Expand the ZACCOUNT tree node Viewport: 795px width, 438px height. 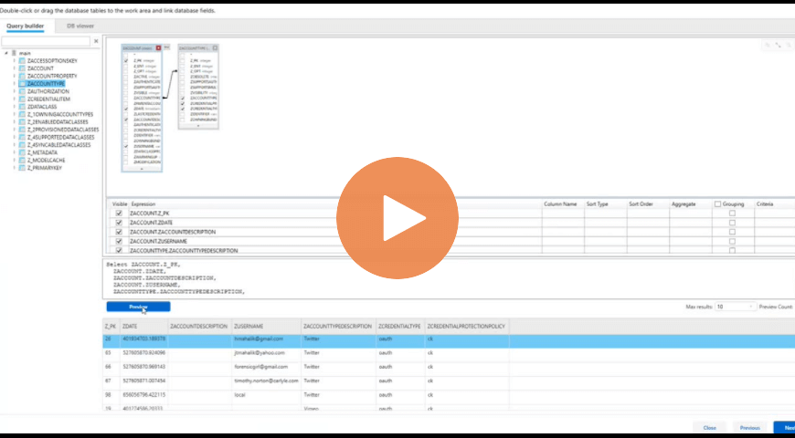coord(14,68)
